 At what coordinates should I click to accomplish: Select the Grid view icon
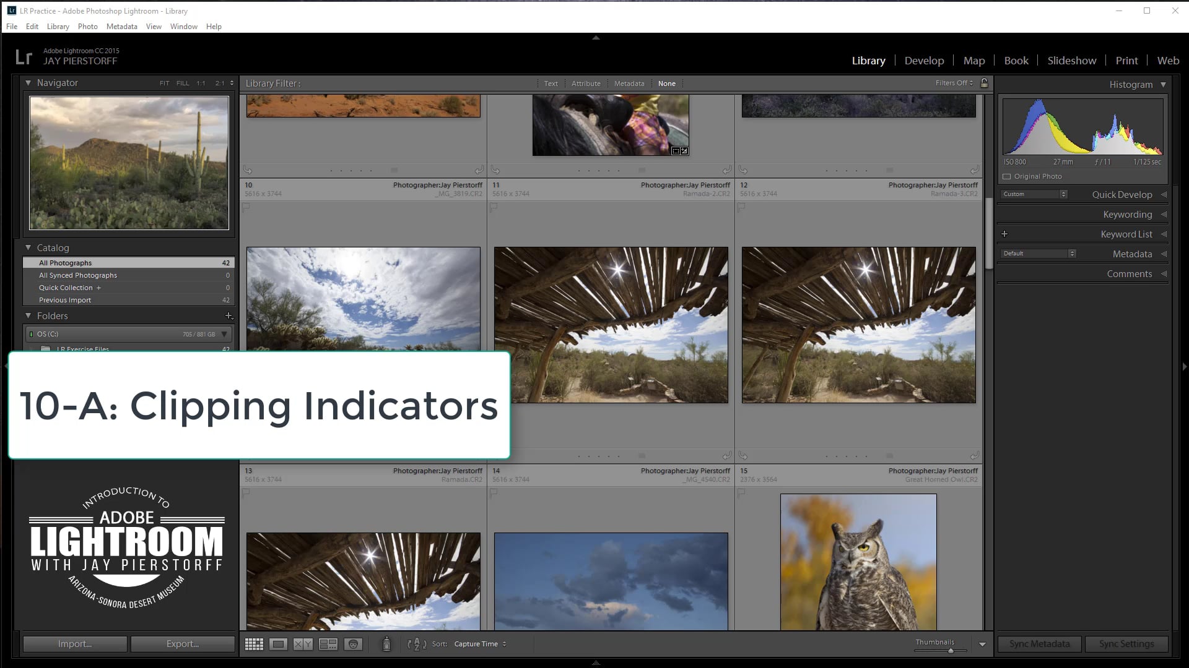click(x=254, y=643)
